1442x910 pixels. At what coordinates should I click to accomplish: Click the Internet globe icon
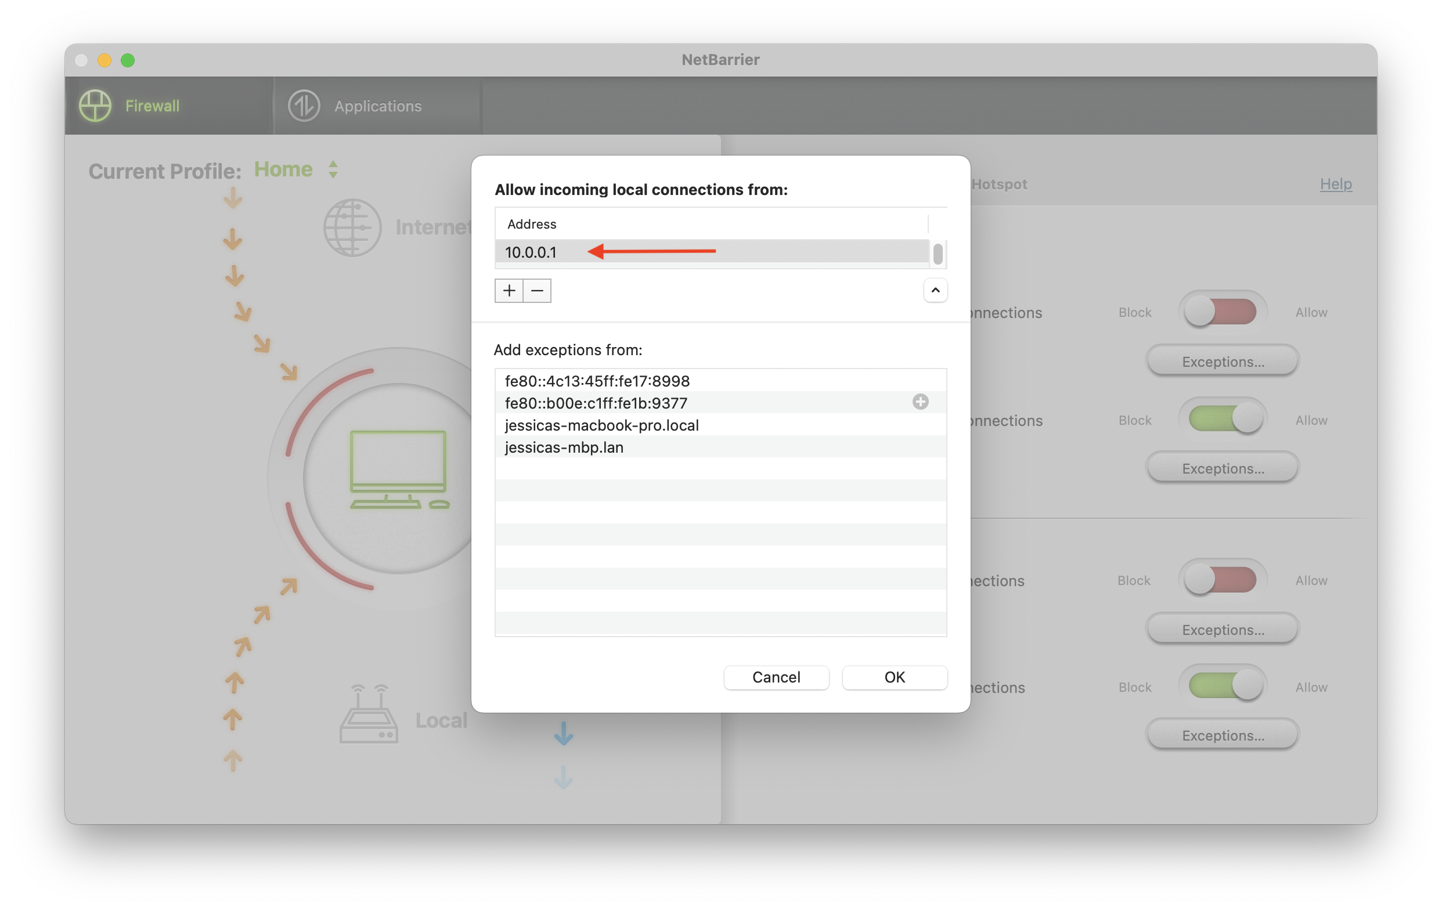352,228
